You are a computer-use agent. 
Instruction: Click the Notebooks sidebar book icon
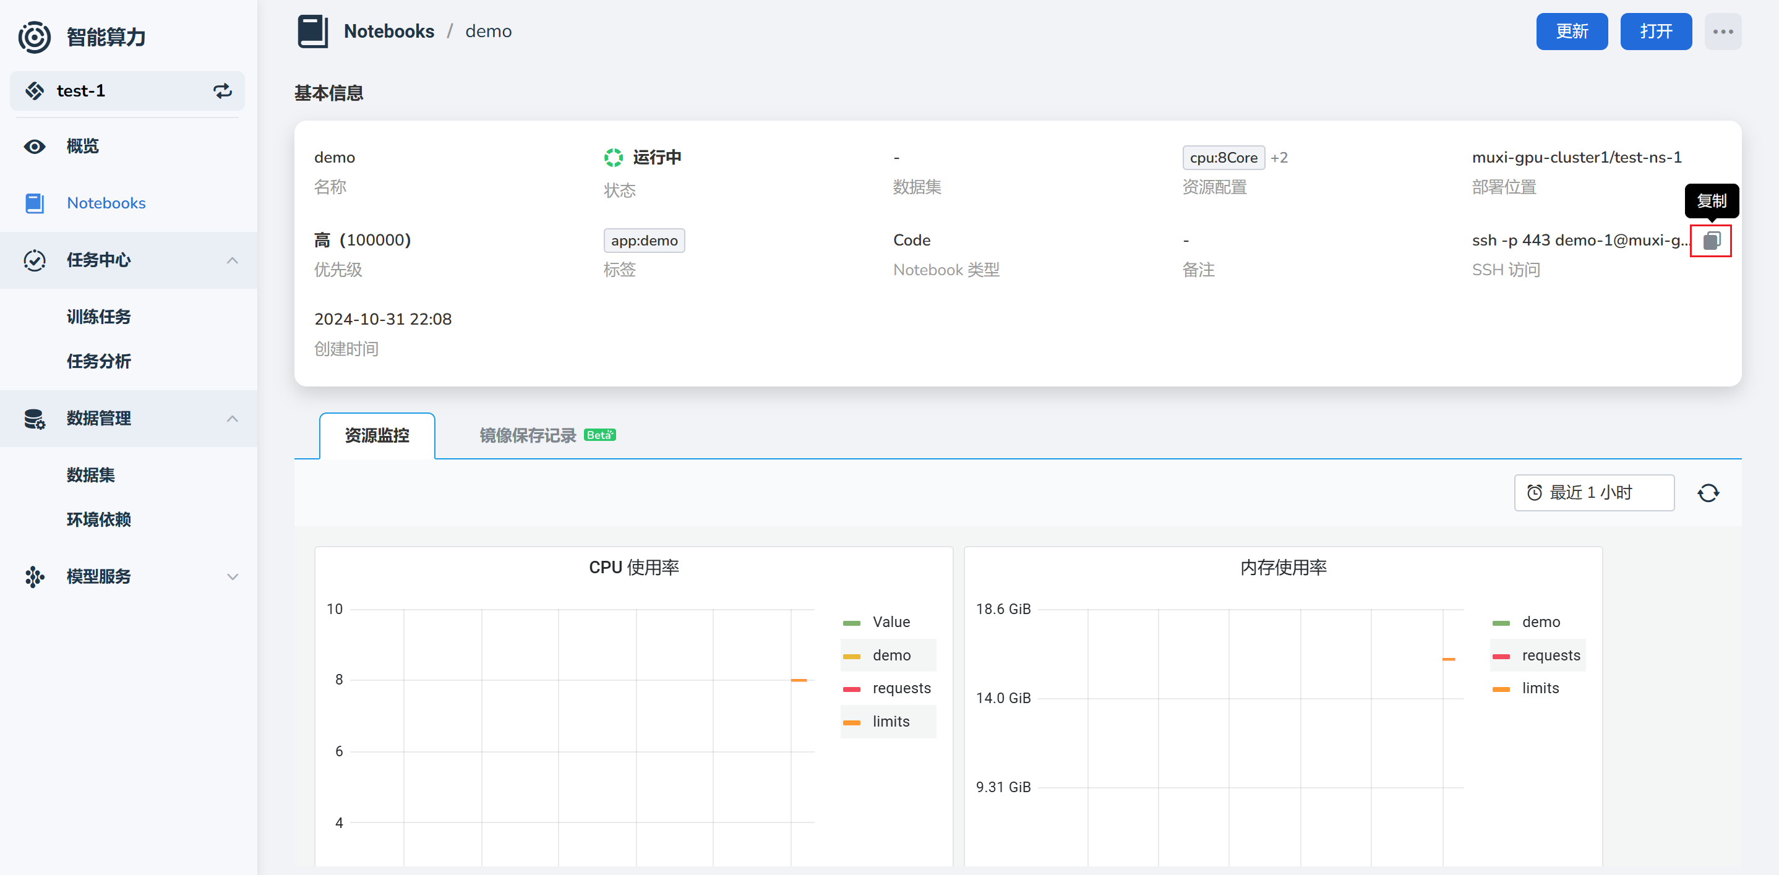(35, 203)
